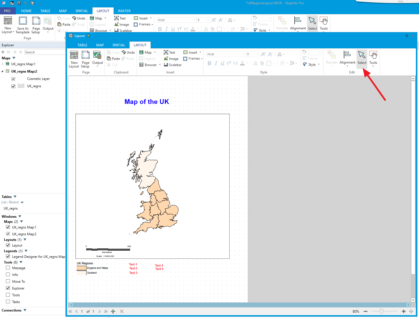Uncheck UK_regns Map:1 window checkbox

click(x=8, y=227)
